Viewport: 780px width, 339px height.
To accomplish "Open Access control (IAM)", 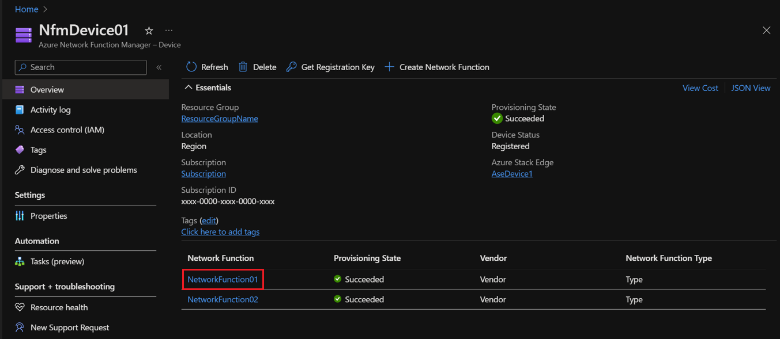I will click(x=70, y=129).
